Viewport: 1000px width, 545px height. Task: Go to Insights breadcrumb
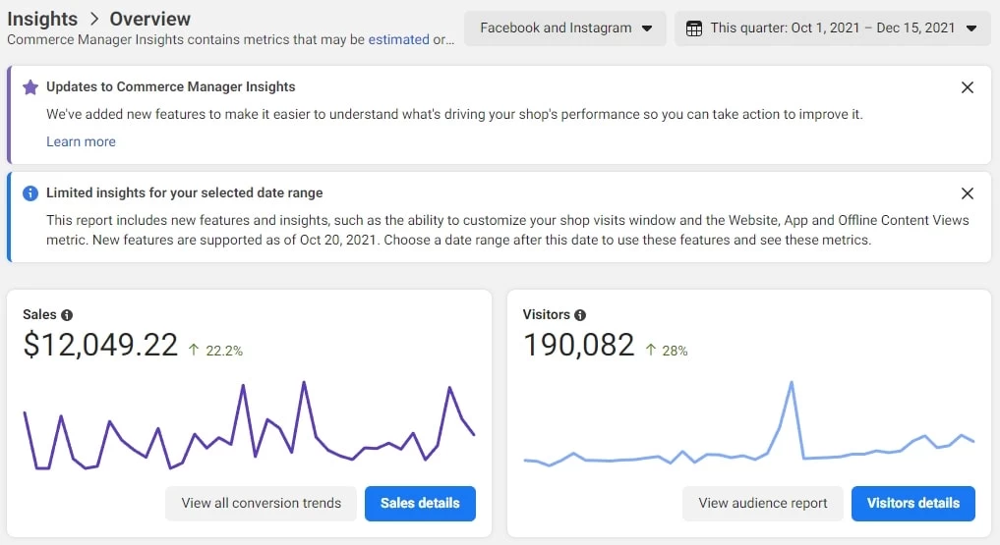pyautogui.click(x=42, y=19)
